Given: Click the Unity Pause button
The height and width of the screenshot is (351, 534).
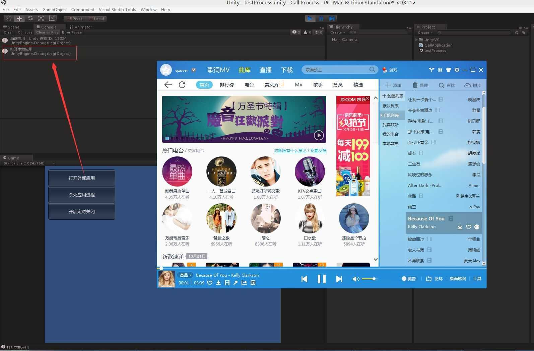Looking at the screenshot, I should (x=321, y=18).
